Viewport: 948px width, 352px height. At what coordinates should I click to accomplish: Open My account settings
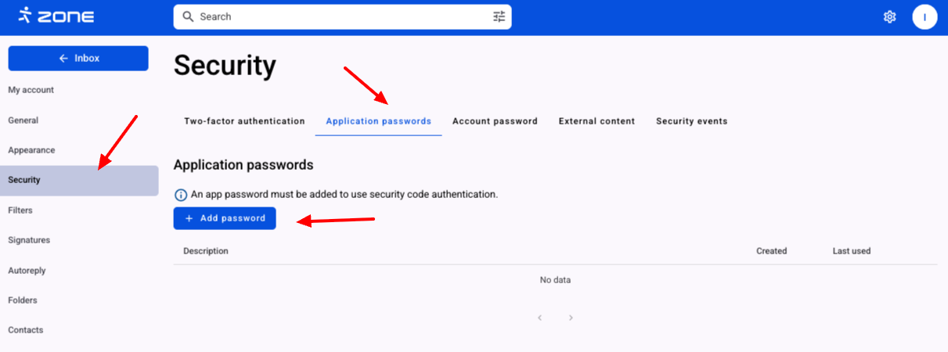click(31, 90)
